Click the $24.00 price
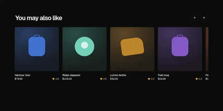The width and height of the screenshot is (223, 111). (x=162, y=79)
